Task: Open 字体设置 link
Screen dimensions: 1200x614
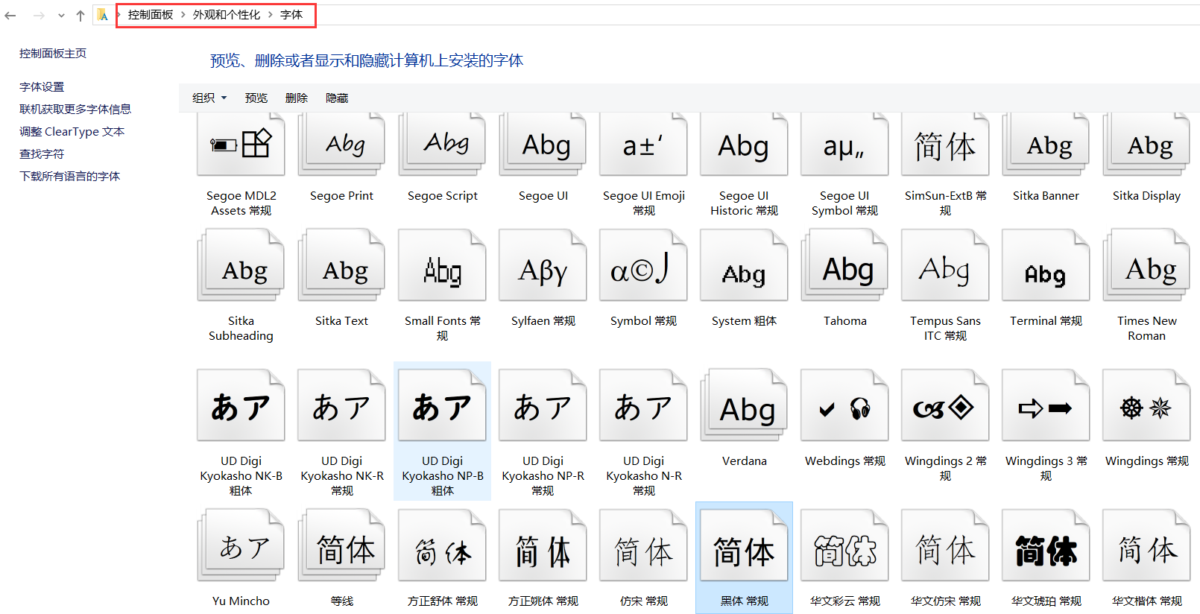Action: click(42, 87)
